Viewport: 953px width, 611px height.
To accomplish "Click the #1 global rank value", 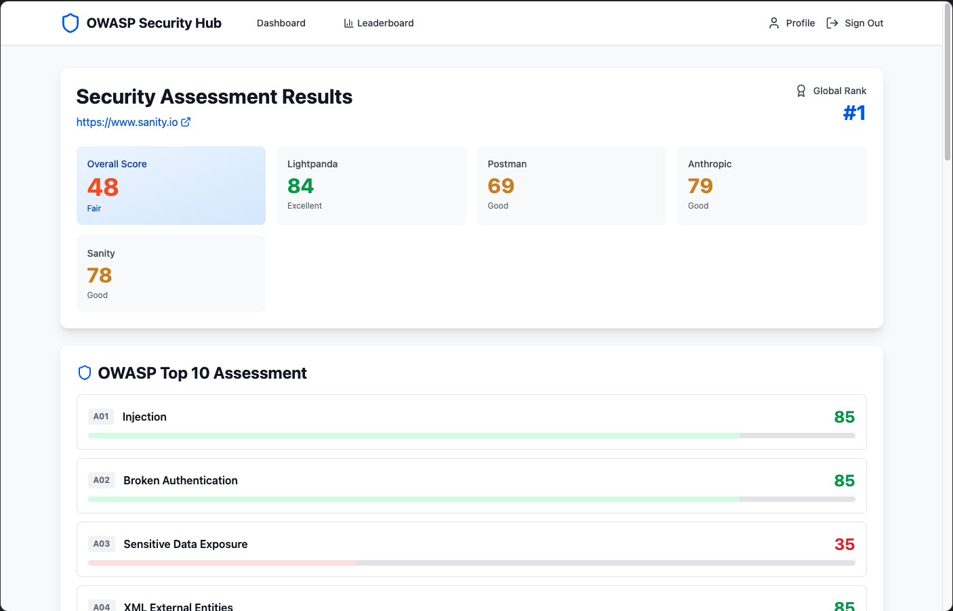I will (x=855, y=112).
